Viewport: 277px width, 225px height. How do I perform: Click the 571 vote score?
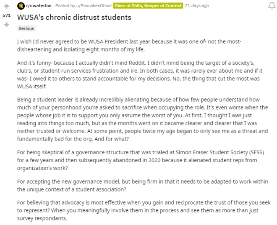point(7,15)
